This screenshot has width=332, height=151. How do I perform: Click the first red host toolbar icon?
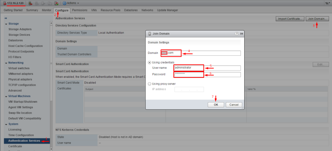31,3
